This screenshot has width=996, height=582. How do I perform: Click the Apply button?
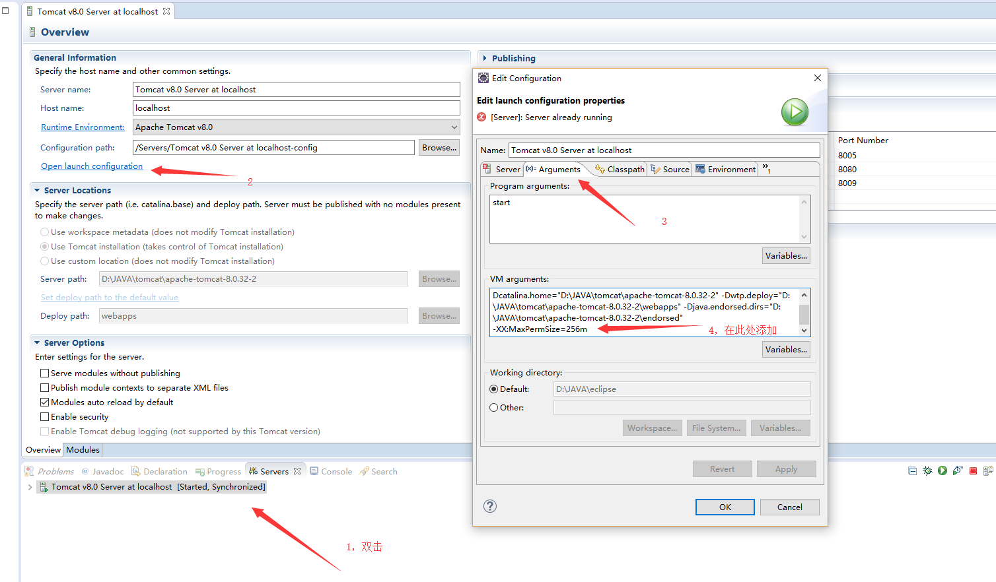tap(786, 469)
